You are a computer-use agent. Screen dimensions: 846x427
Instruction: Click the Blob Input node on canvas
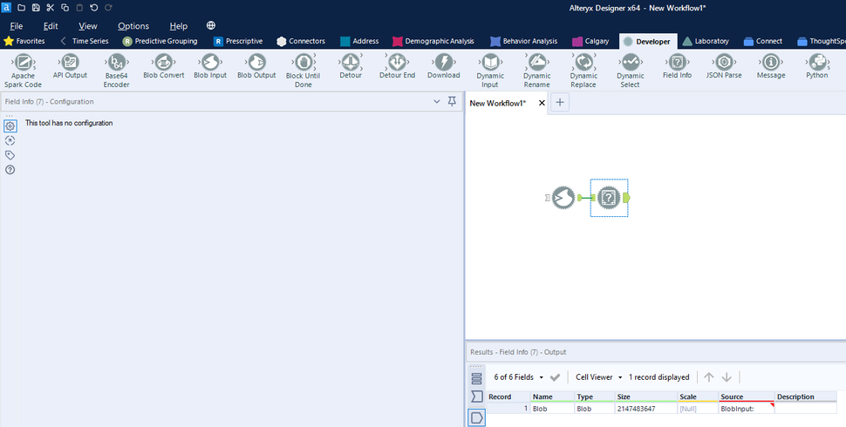pos(563,198)
